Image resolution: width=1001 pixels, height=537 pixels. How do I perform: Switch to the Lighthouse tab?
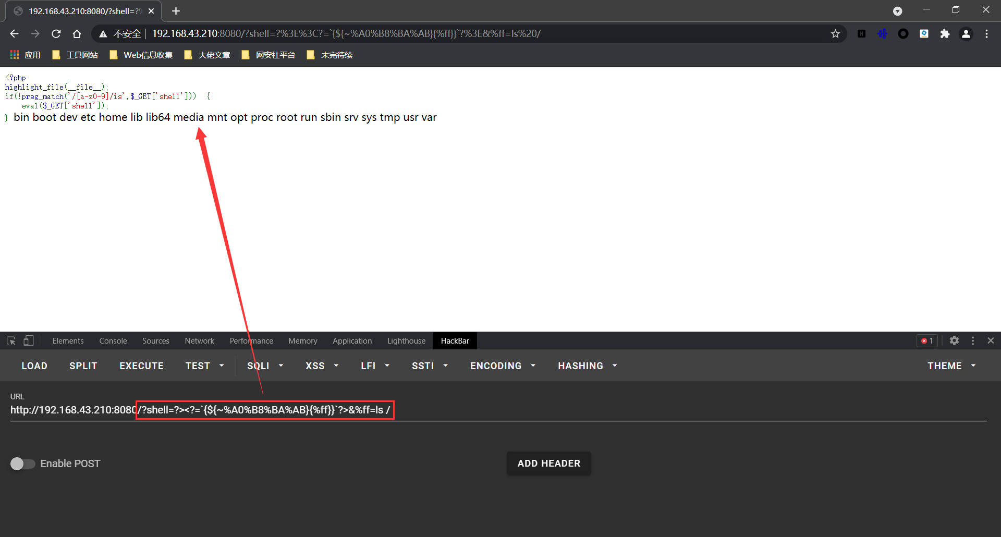point(406,341)
